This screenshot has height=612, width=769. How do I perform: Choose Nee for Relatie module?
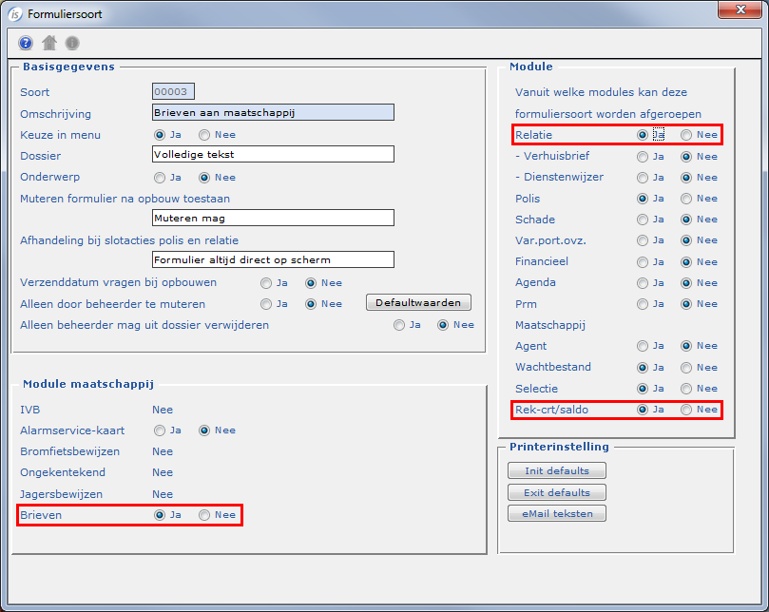click(686, 135)
